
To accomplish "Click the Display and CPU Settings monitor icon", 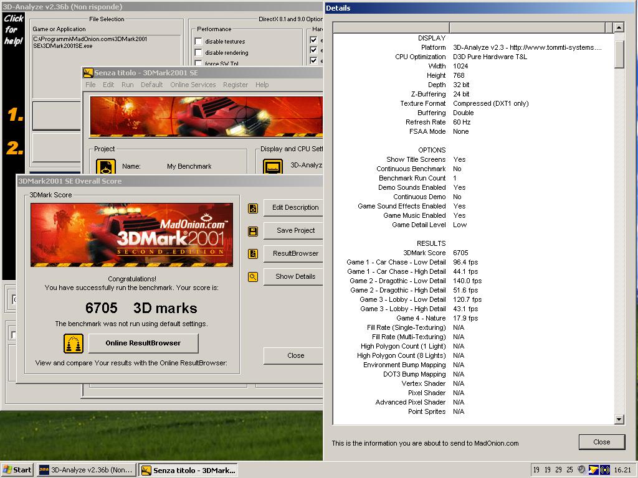I will tap(273, 167).
